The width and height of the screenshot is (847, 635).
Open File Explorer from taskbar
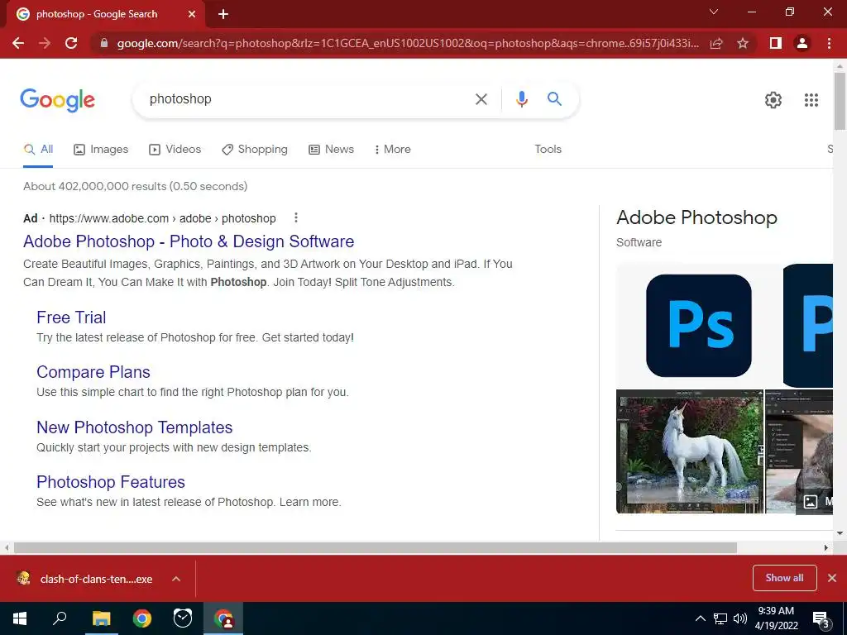pyautogui.click(x=101, y=618)
